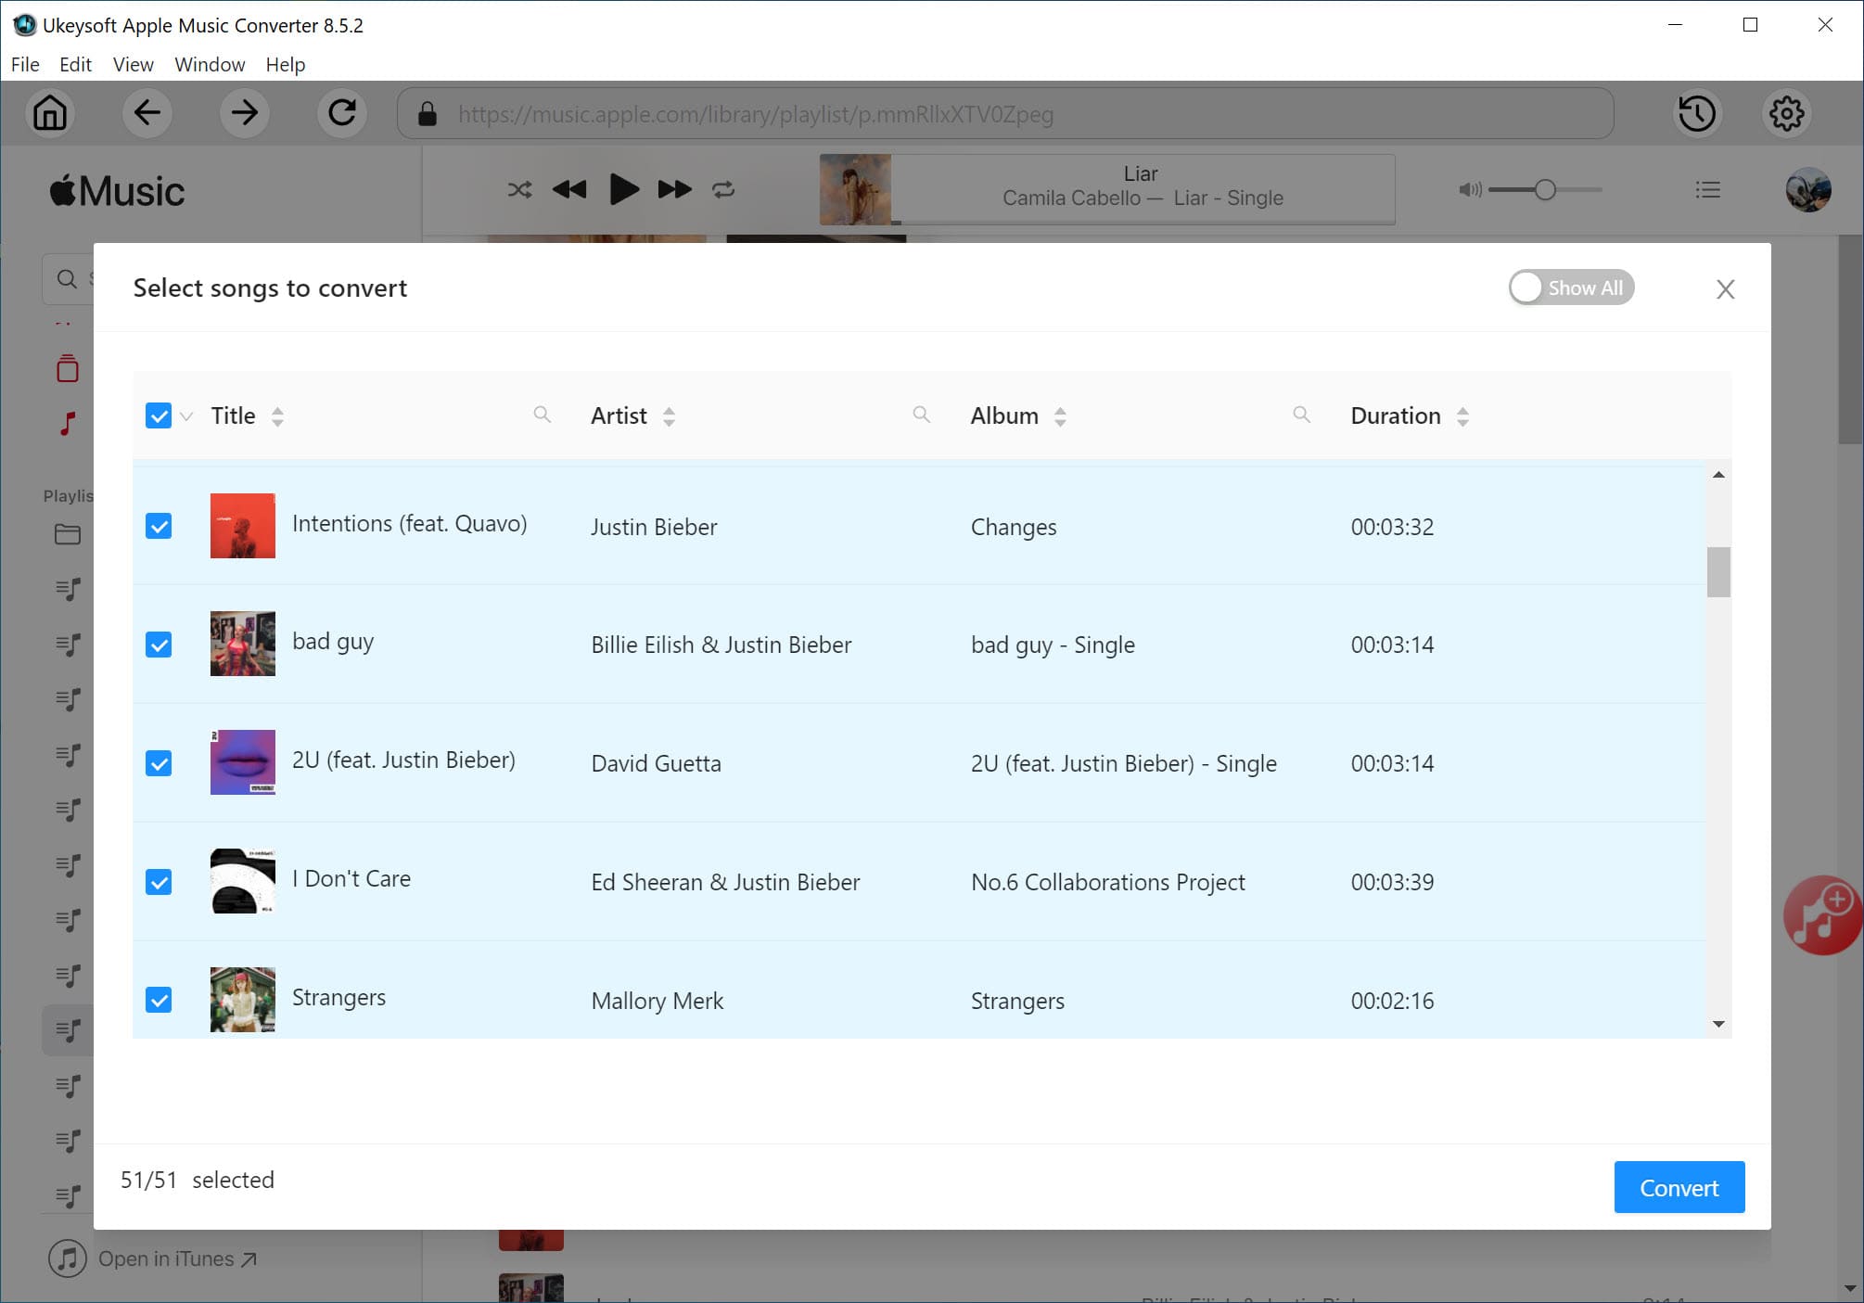The width and height of the screenshot is (1864, 1303).
Task: Skip to the next track
Action: [675, 190]
